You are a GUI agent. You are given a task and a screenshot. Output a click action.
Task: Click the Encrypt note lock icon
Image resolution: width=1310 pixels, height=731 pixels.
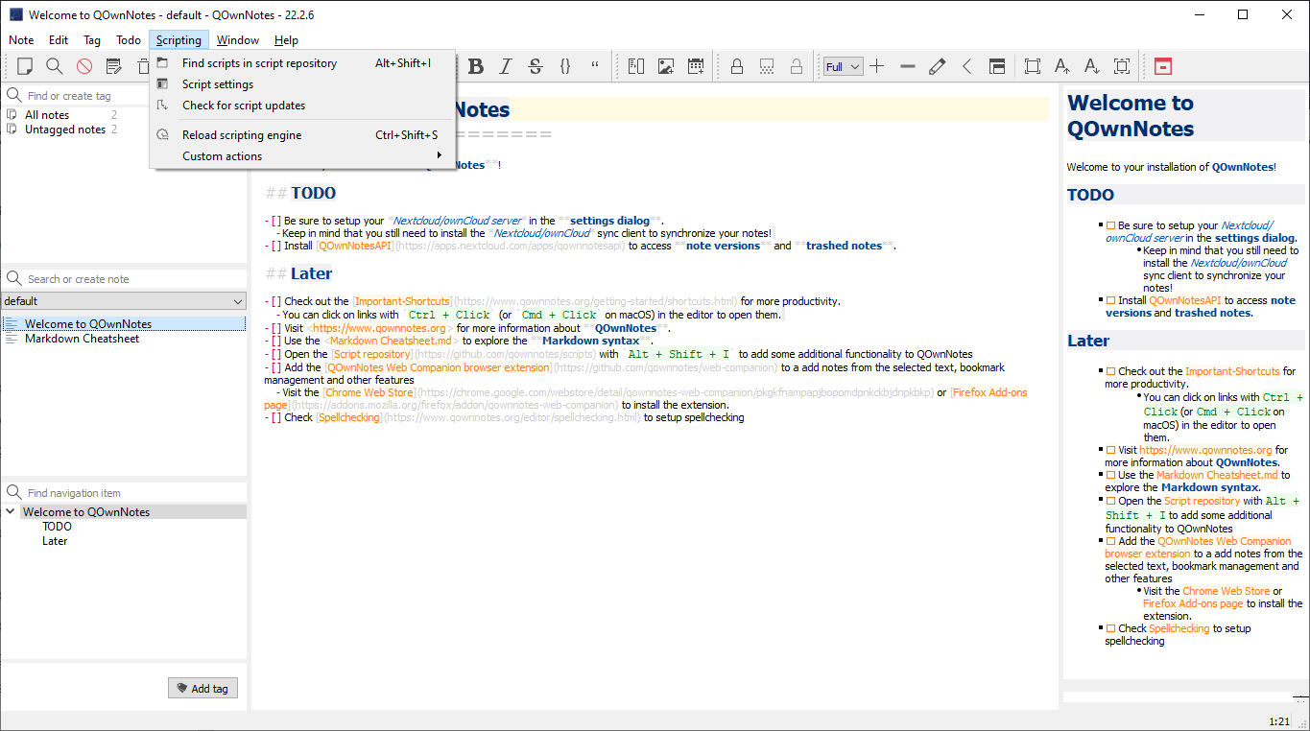click(x=737, y=66)
